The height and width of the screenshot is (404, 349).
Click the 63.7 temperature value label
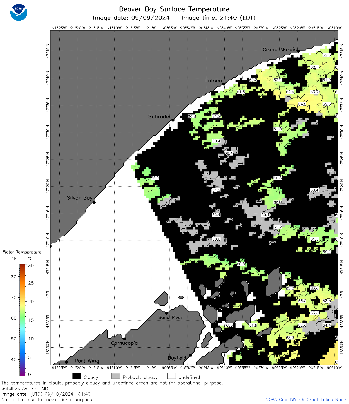[314, 92]
